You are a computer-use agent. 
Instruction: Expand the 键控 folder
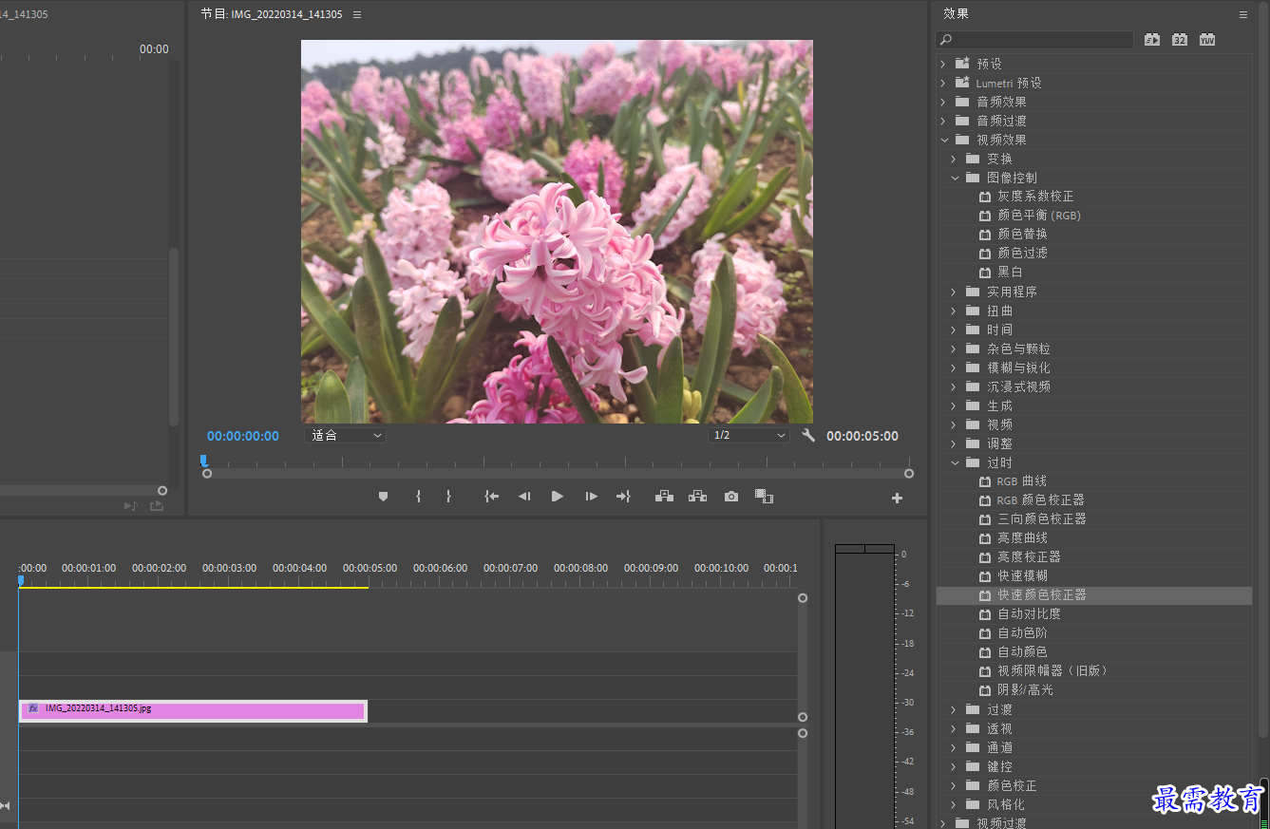point(955,766)
